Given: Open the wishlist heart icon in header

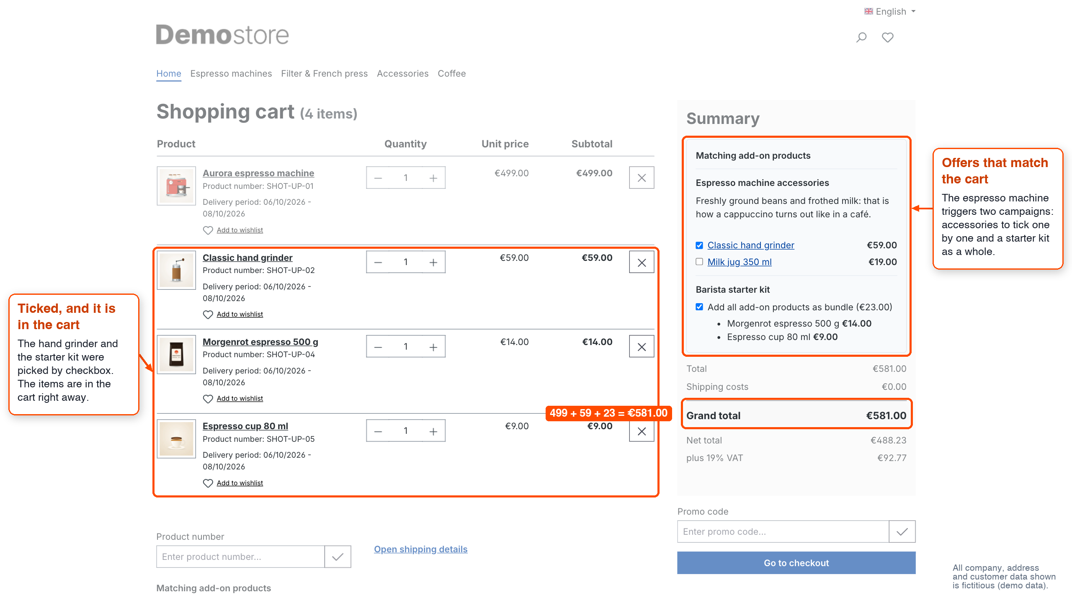Looking at the screenshot, I should [887, 38].
